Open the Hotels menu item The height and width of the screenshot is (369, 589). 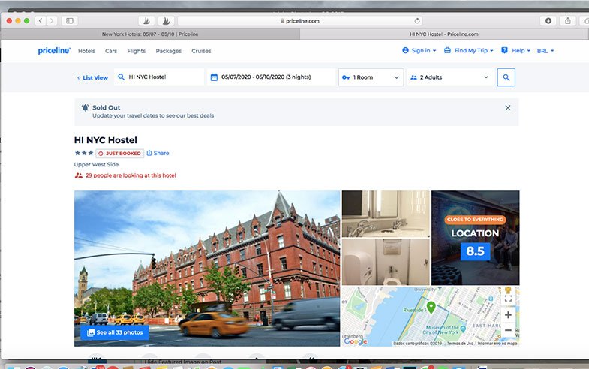click(x=86, y=51)
